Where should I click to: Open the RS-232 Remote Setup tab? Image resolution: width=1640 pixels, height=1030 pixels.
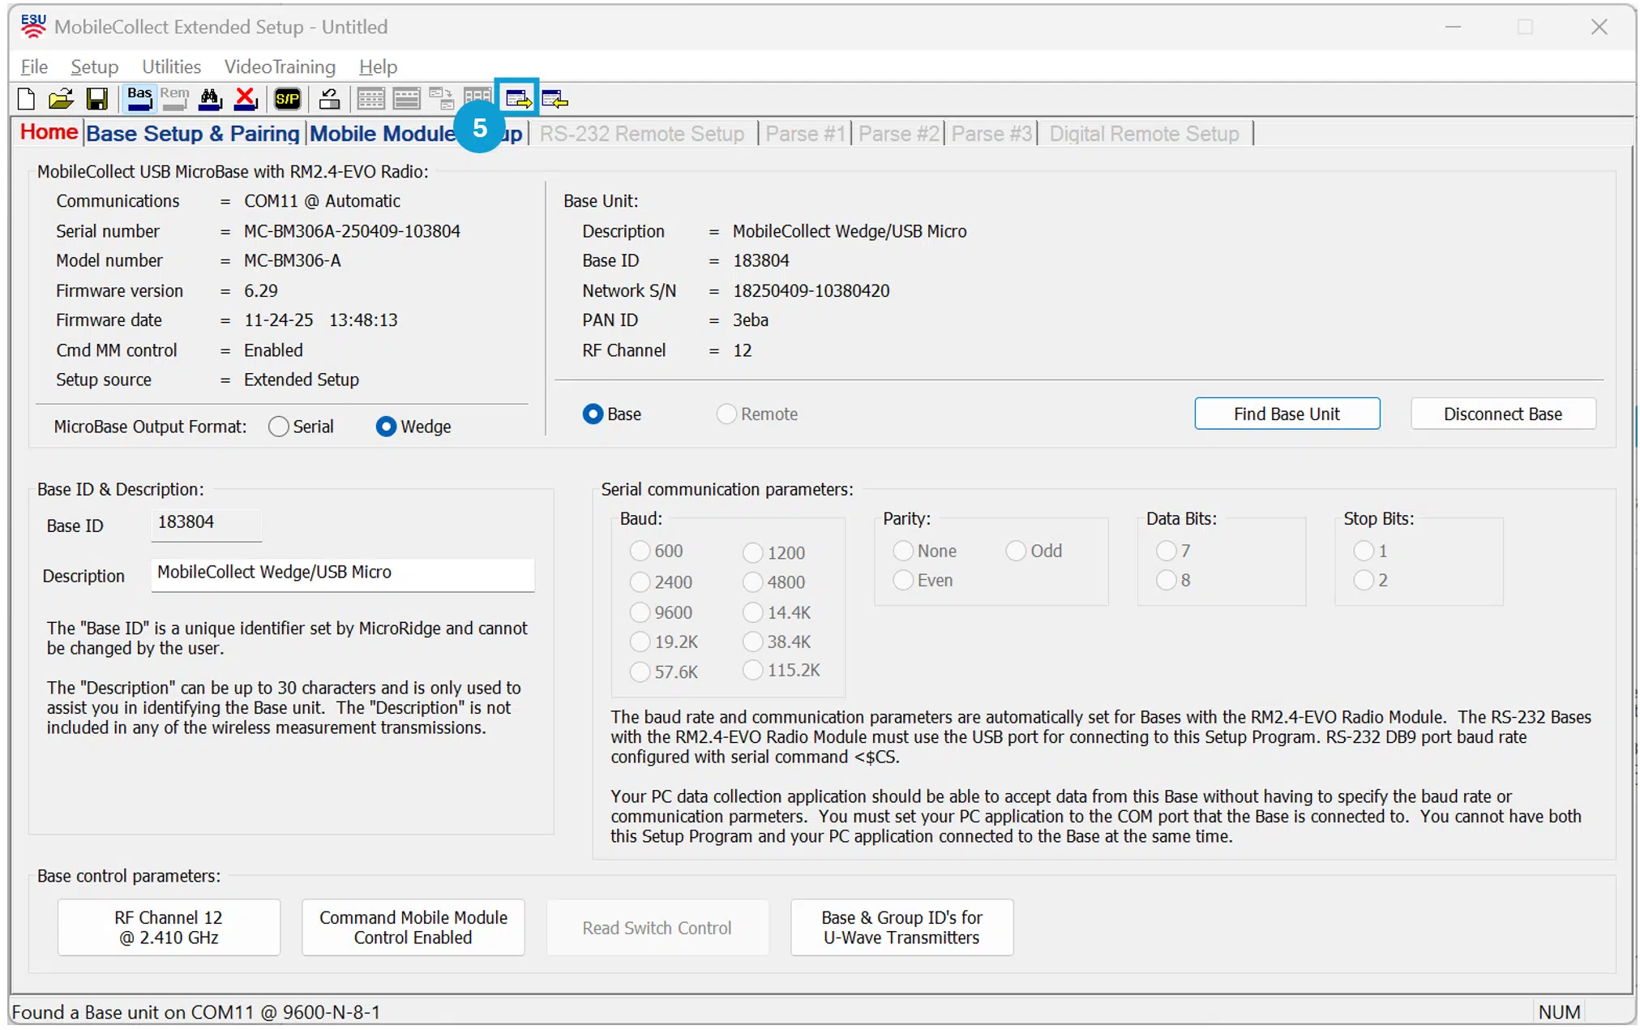pos(642,134)
